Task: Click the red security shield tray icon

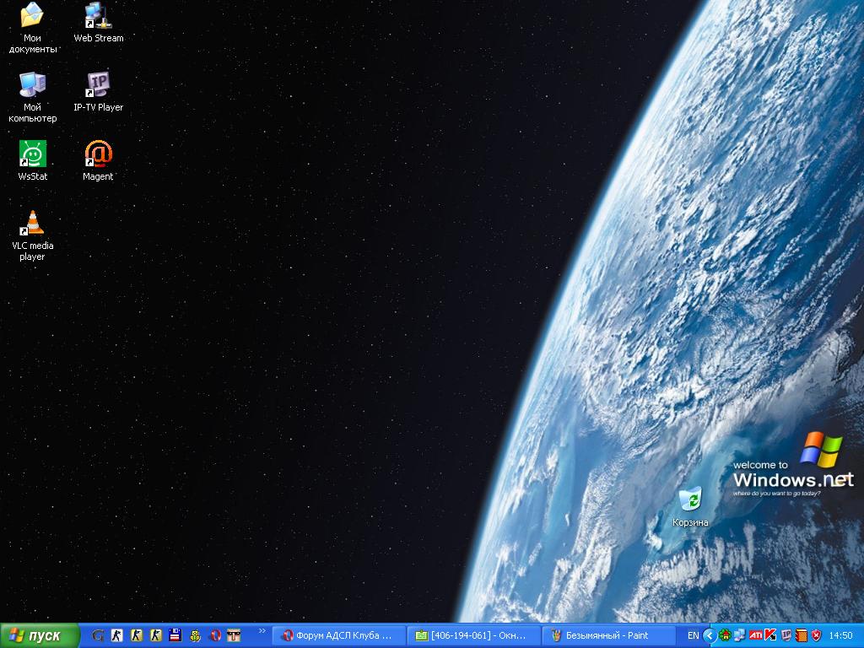Action: tap(816, 635)
